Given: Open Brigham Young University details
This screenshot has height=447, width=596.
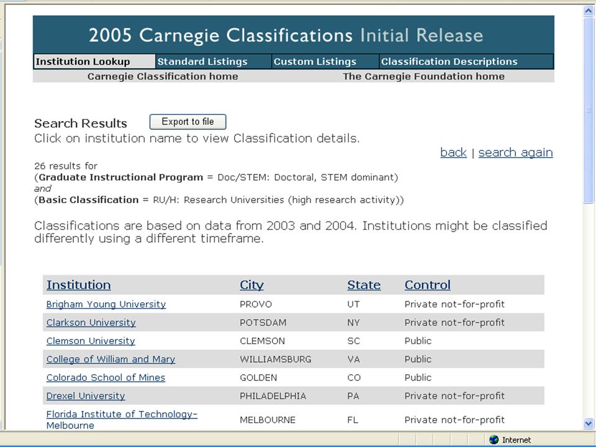Looking at the screenshot, I should (x=106, y=304).
